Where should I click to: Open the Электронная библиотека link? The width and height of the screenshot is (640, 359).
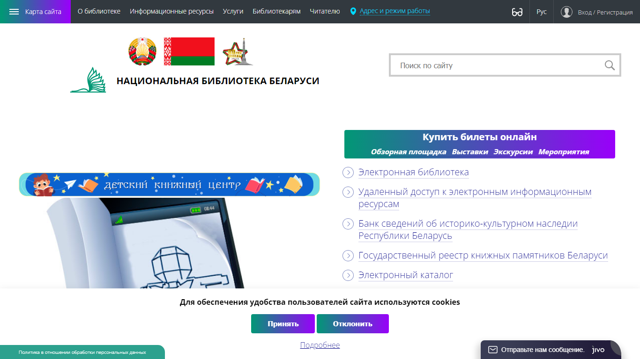pyautogui.click(x=414, y=172)
